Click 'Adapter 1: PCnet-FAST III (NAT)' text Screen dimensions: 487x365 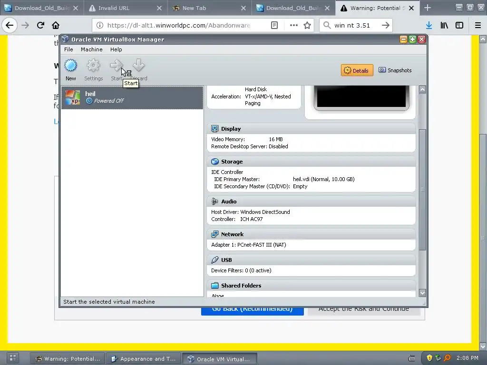pyautogui.click(x=248, y=245)
